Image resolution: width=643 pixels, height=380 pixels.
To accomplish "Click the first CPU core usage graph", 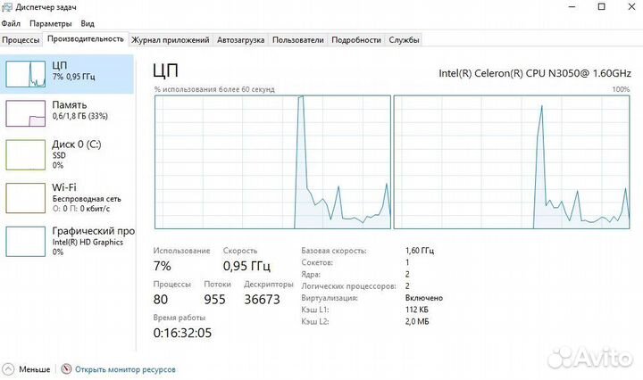I will pyautogui.click(x=272, y=162).
